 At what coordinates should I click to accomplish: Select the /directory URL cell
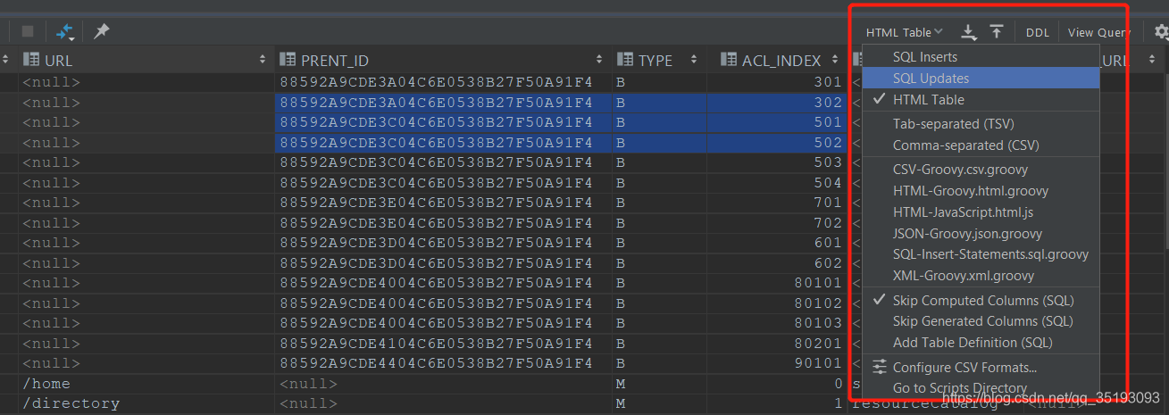146,403
